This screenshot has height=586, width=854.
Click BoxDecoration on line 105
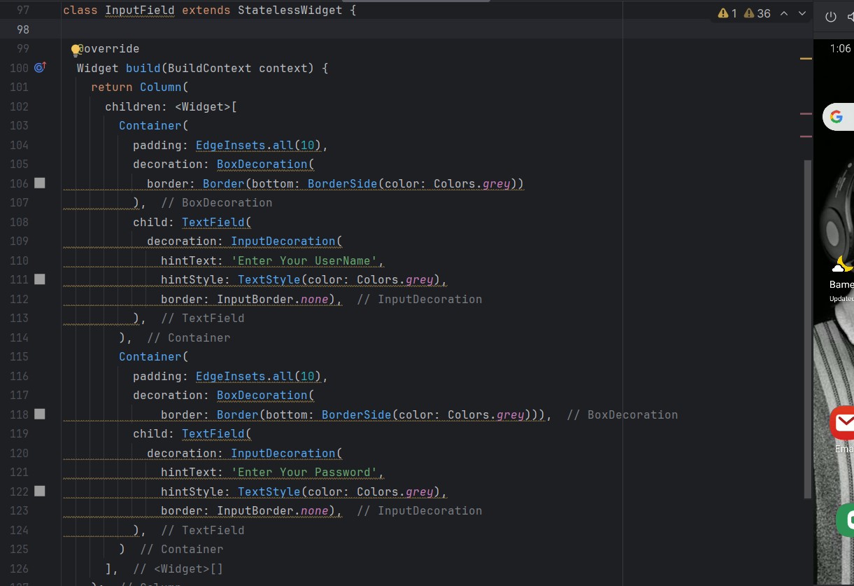pyautogui.click(x=262, y=165)
